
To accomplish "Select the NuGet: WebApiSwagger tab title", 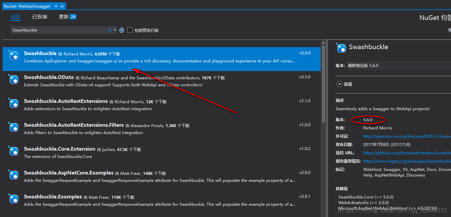I will click(x=27, y=6).
